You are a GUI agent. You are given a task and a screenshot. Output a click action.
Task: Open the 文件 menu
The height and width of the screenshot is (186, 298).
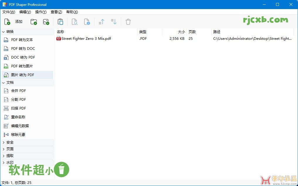pyautogui.click(x=9, y=12)
